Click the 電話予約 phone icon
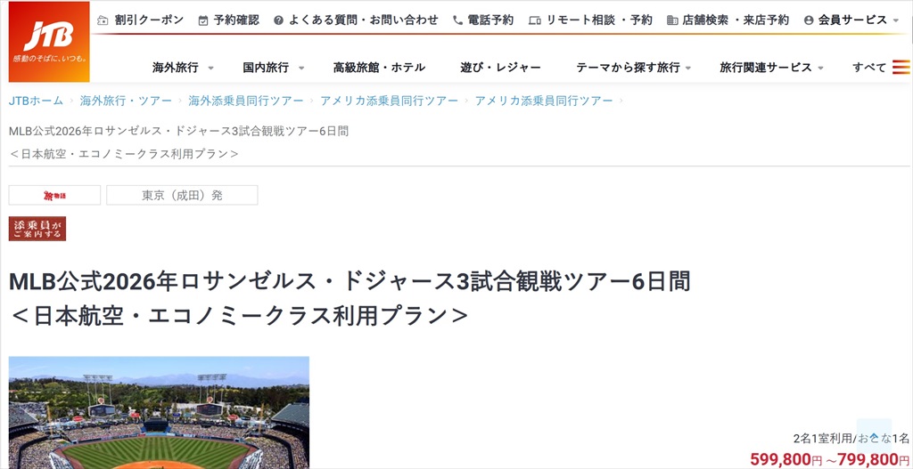The width and height of the screenshot is (913, 469). [x=457, y=20]
